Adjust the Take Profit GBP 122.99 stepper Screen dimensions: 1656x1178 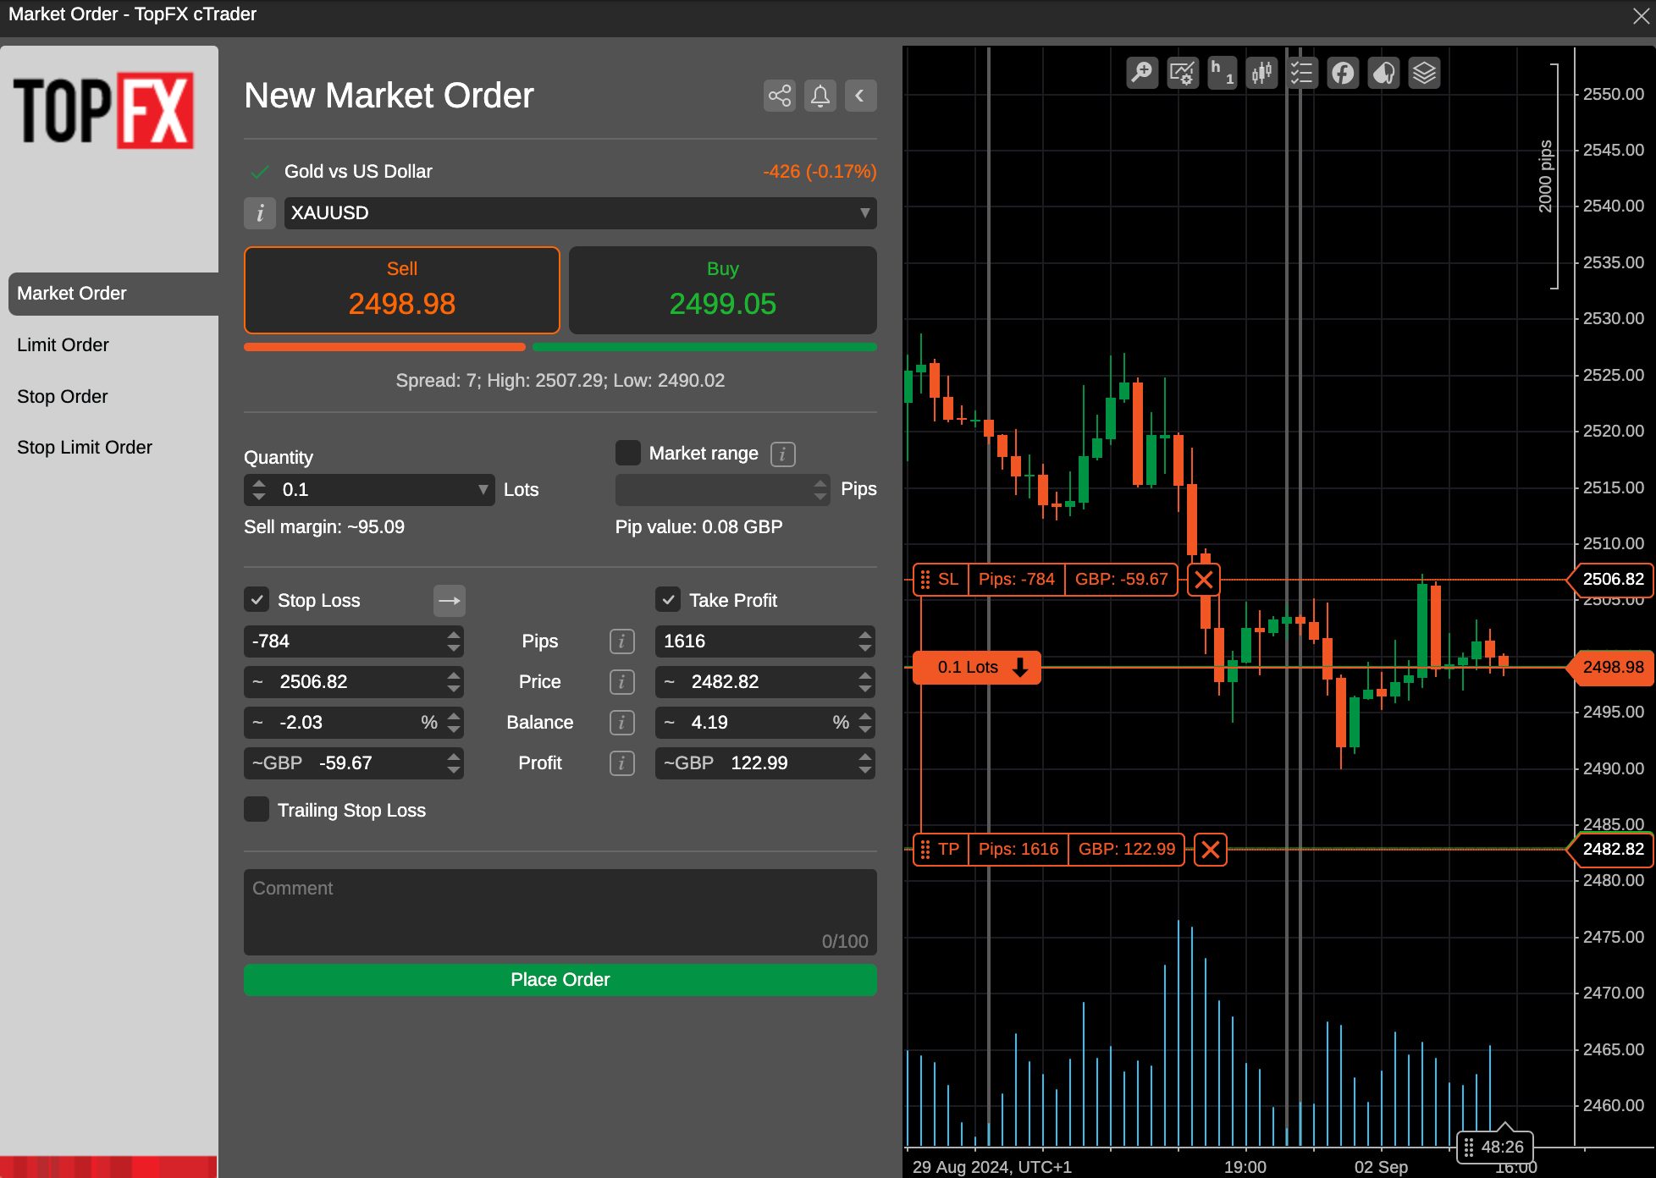864,763
